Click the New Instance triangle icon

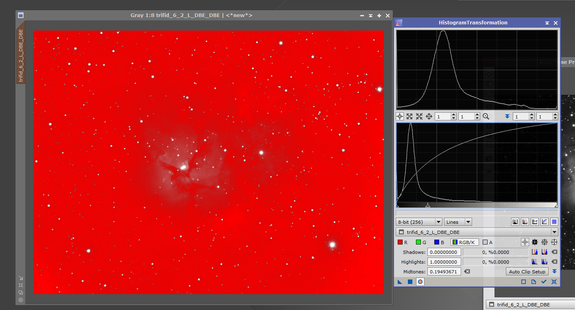pyautogui.click(x=399, y=282)
